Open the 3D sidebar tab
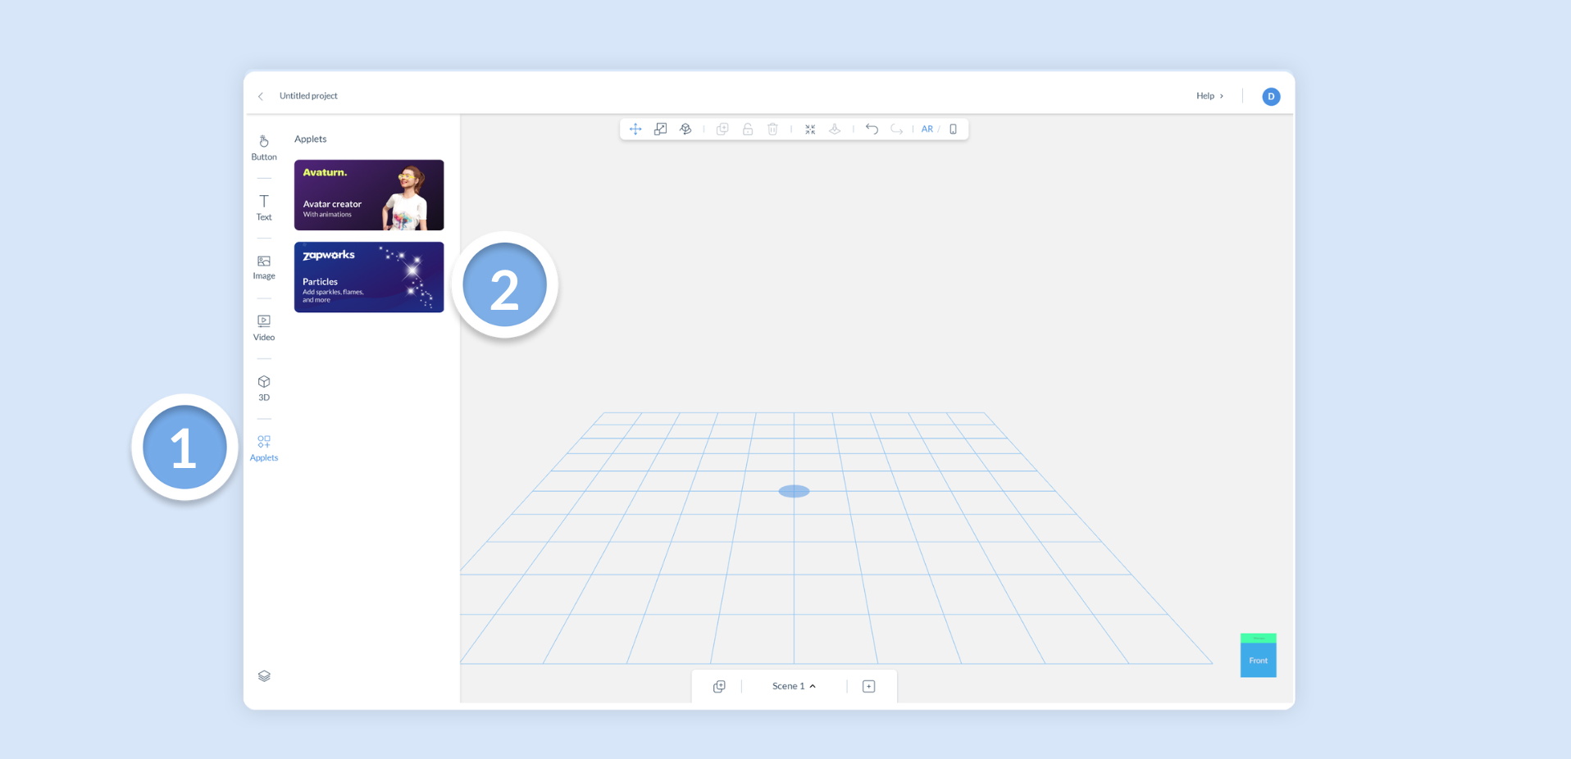 [264, 389]
